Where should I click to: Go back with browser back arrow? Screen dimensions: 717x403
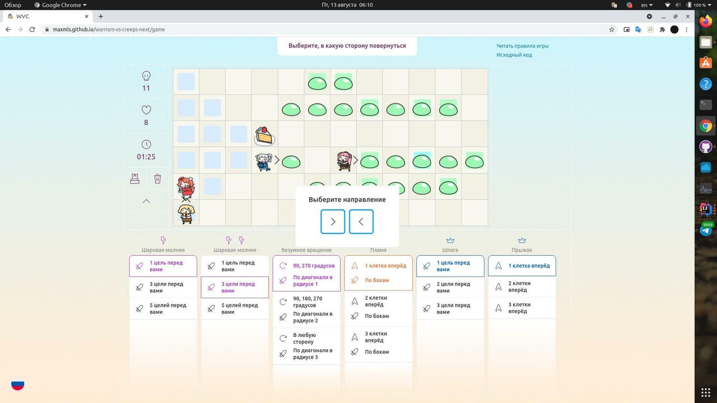pos(8,30)
